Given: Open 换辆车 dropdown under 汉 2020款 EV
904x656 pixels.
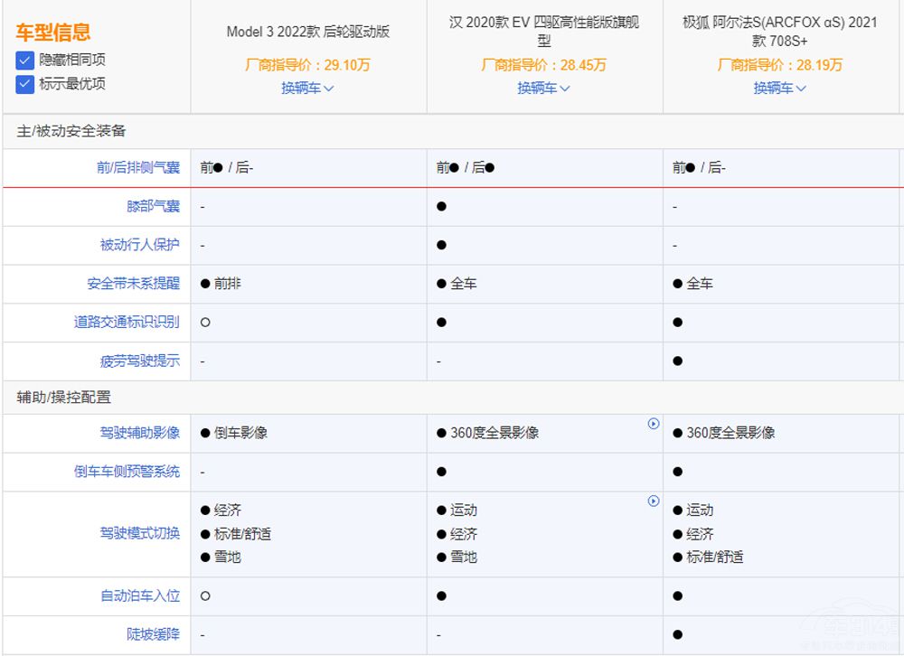Looking at the screenshot, I should click(x=543, y=88).
